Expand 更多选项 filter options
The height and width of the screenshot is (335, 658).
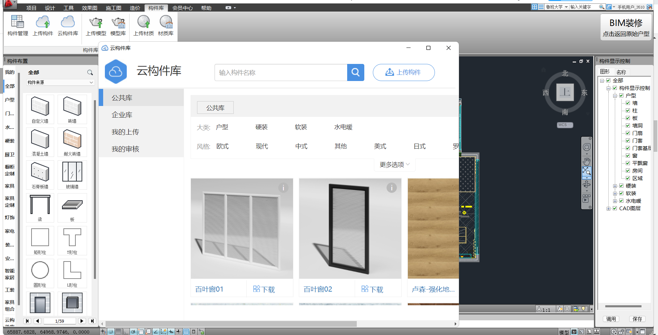pyautogui.click(x=394, y=165)
